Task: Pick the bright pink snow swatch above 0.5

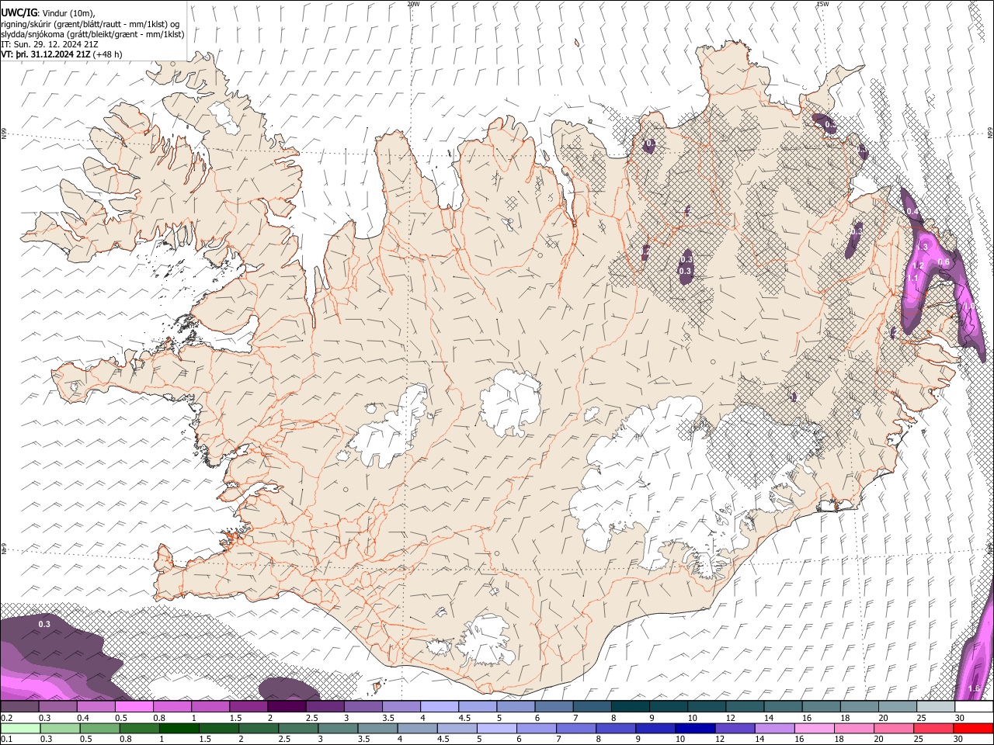Action: point(134,707)
